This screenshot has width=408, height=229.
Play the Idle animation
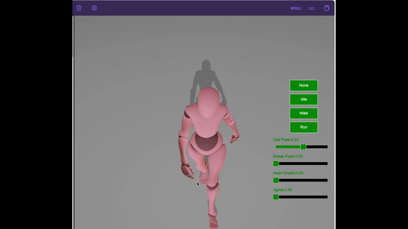tap(304, 99)
